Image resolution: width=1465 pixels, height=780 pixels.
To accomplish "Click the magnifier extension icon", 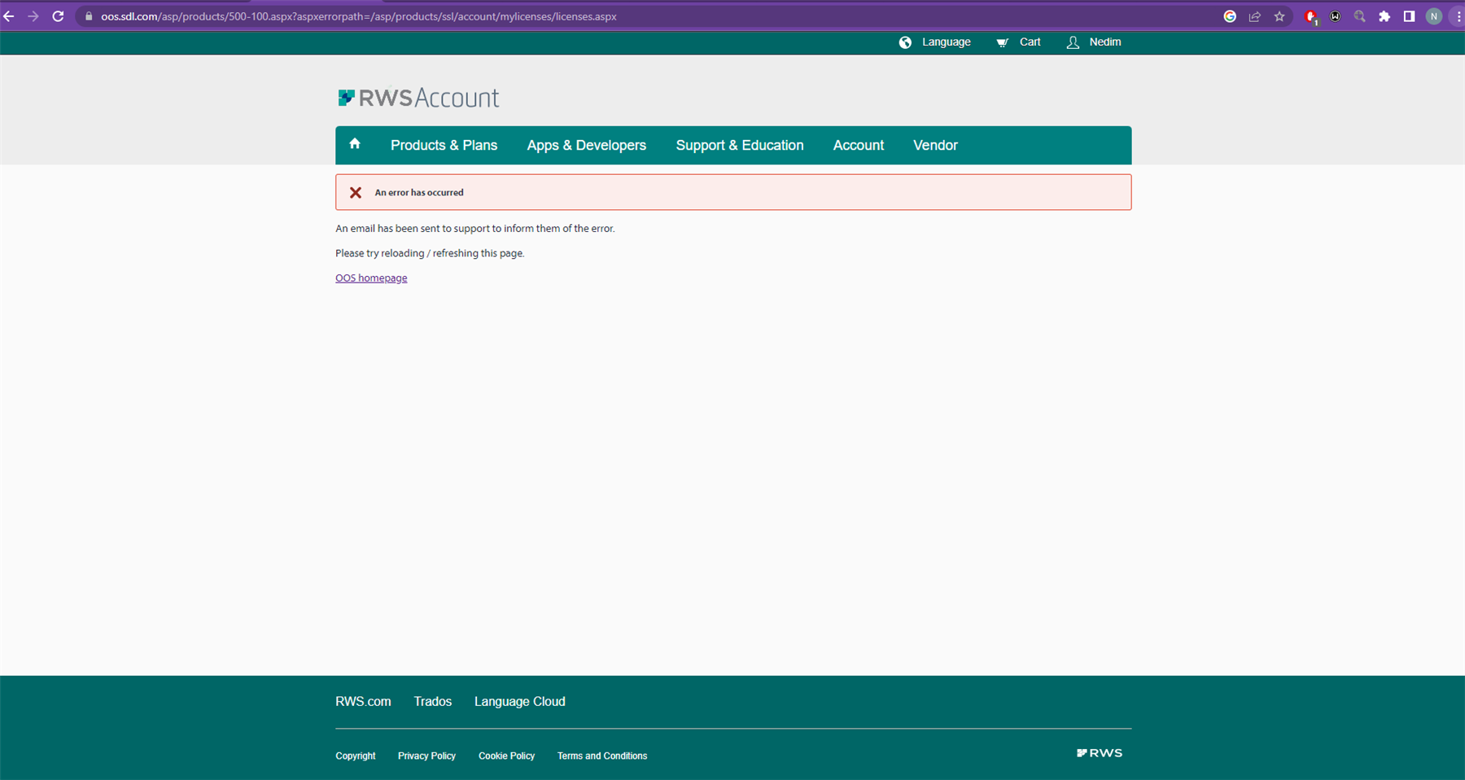I will pos(1359,16).
